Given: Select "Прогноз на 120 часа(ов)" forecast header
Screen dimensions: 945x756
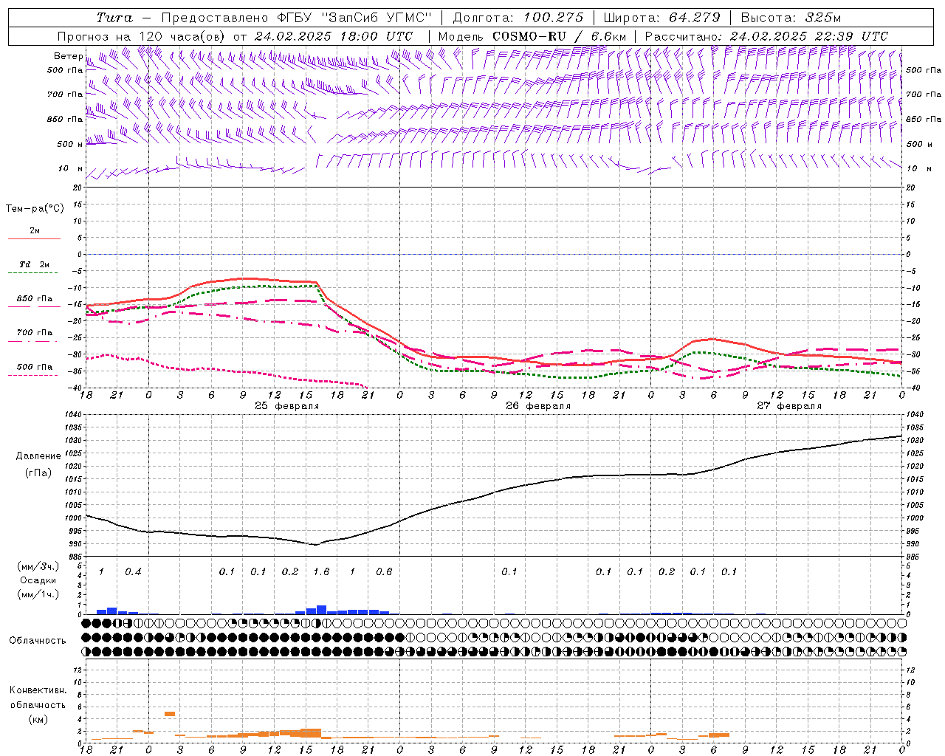Looking at the screenshot, I should point(142,36).
